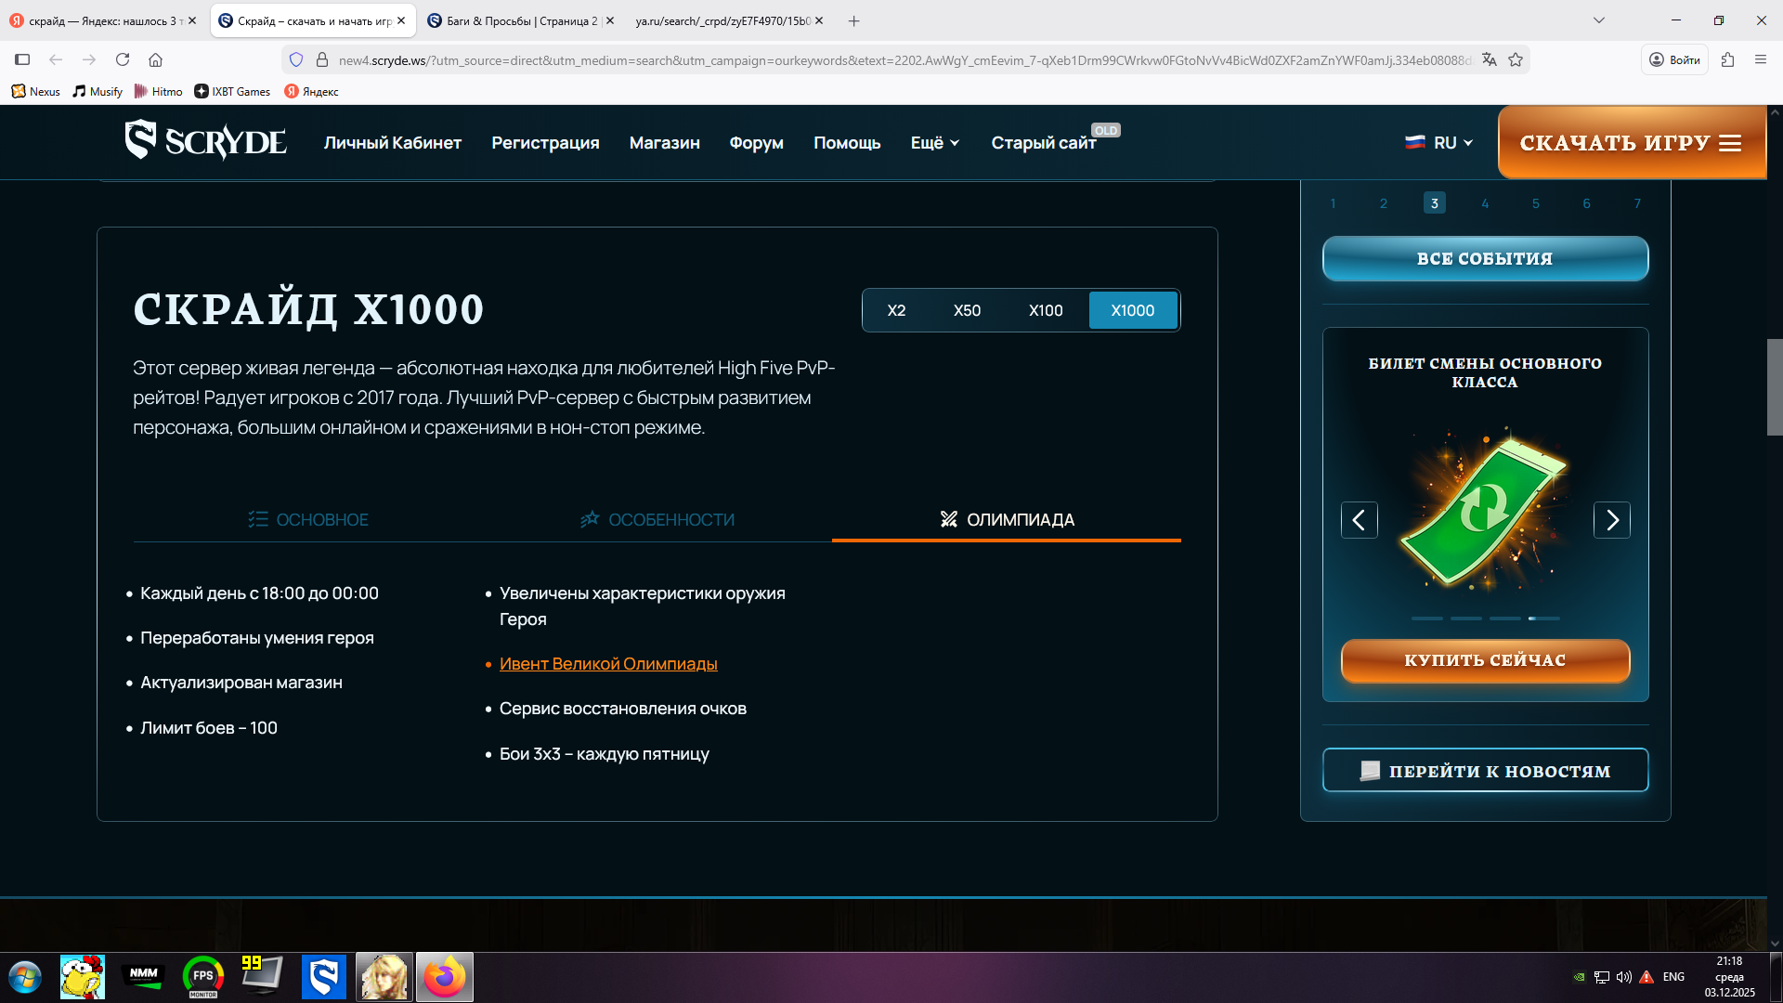Select the X100 server rate option

(x=1046, y=310)
